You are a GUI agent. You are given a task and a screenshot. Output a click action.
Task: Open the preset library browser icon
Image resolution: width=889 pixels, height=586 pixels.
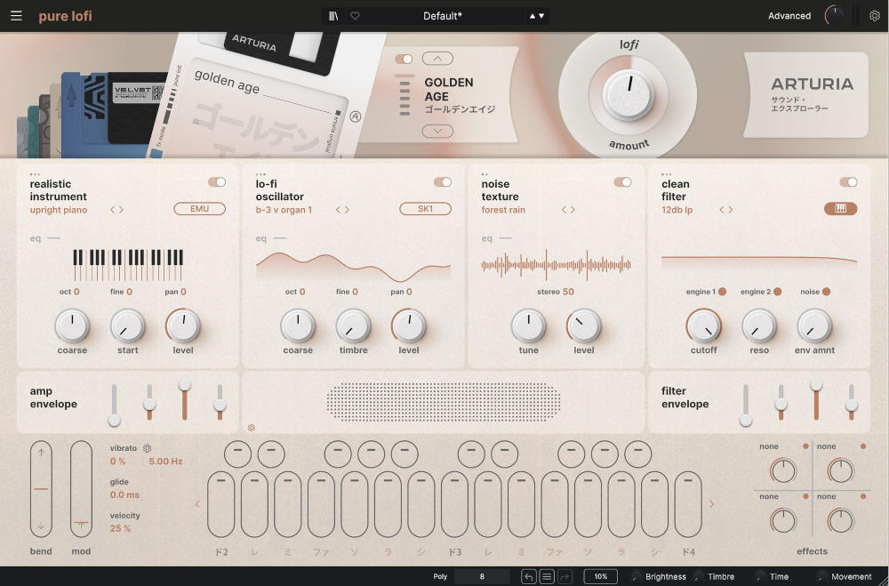pos(333,16)
